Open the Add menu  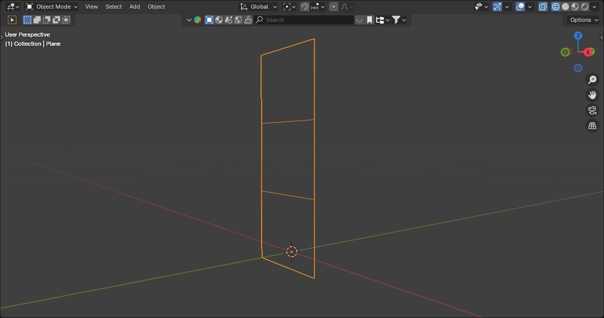(x=135, y=7)
